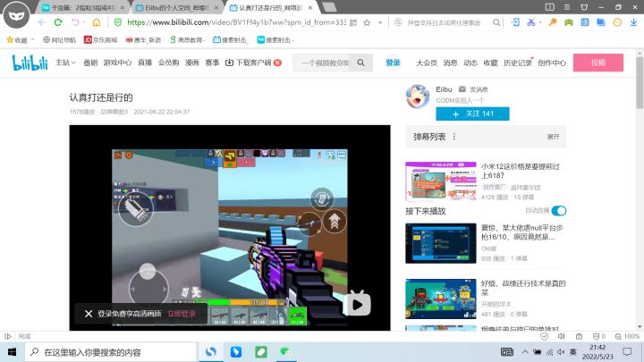Follow Eiibu with the 关注 button
This screenshot has height=362, width=644.
tap(472, 114)
